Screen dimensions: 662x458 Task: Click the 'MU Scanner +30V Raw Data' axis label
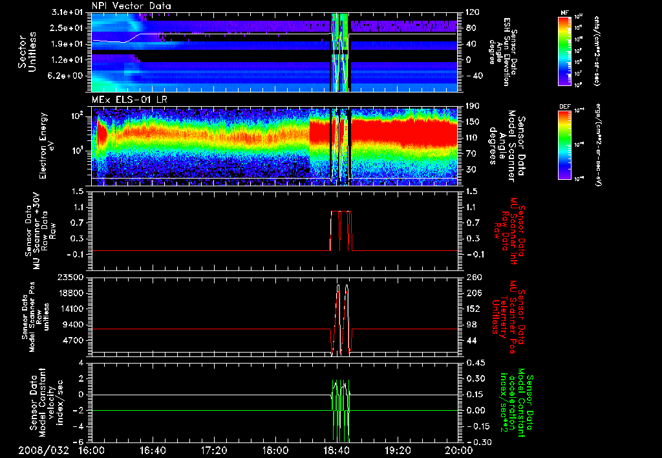coord(41,231)
